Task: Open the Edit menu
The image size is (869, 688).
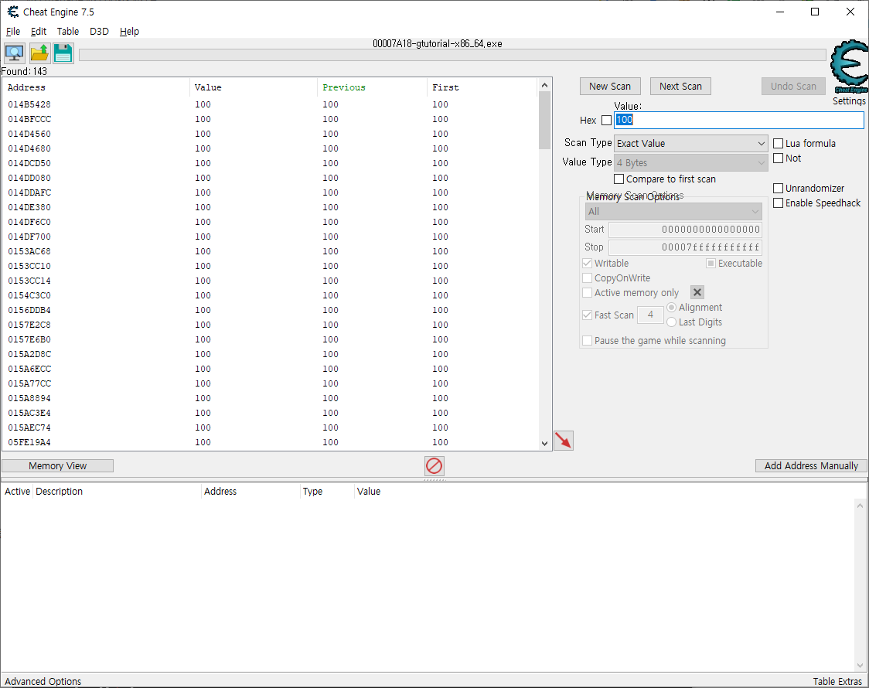Action: 38,32
